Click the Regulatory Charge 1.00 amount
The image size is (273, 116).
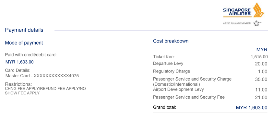pyautogui.click(x=263, y=71)
